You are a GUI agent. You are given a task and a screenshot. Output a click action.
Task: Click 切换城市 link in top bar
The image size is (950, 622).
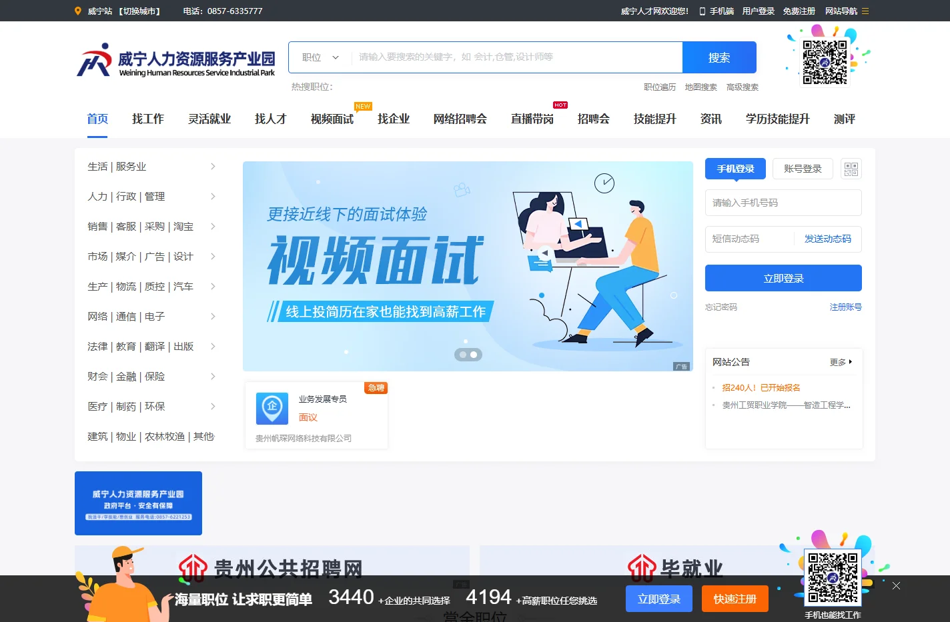(x=140, y=11)
